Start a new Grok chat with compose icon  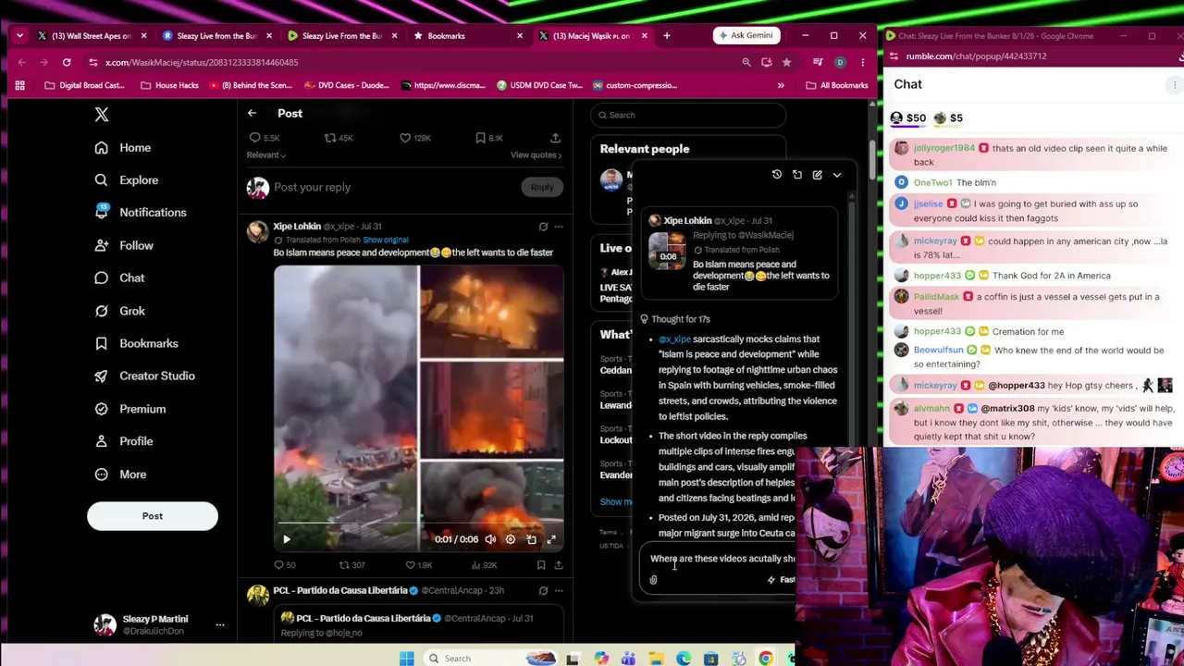click(818, 175)
